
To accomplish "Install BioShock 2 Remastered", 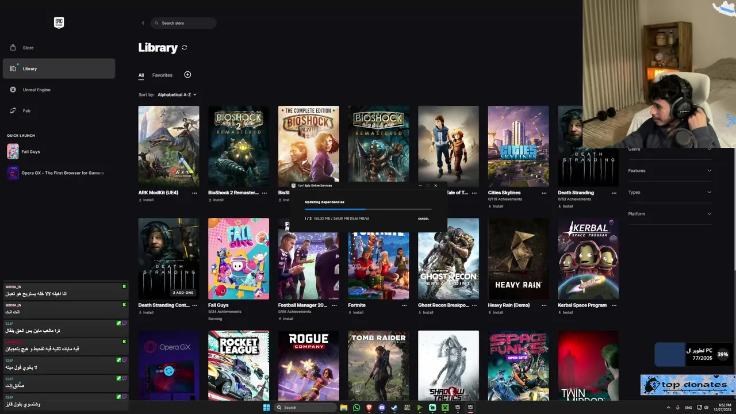I will click(x=216, y=200).
